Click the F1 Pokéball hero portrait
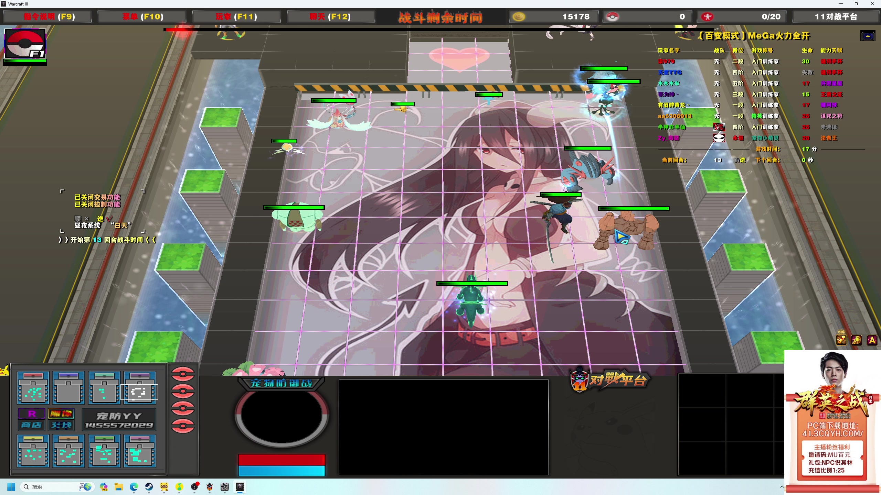 [x=25, y=44]
